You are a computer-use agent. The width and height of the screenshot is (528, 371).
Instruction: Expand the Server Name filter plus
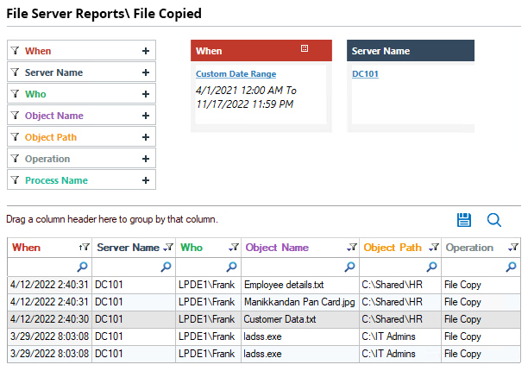pyautogui.click(x=146, y=72)
